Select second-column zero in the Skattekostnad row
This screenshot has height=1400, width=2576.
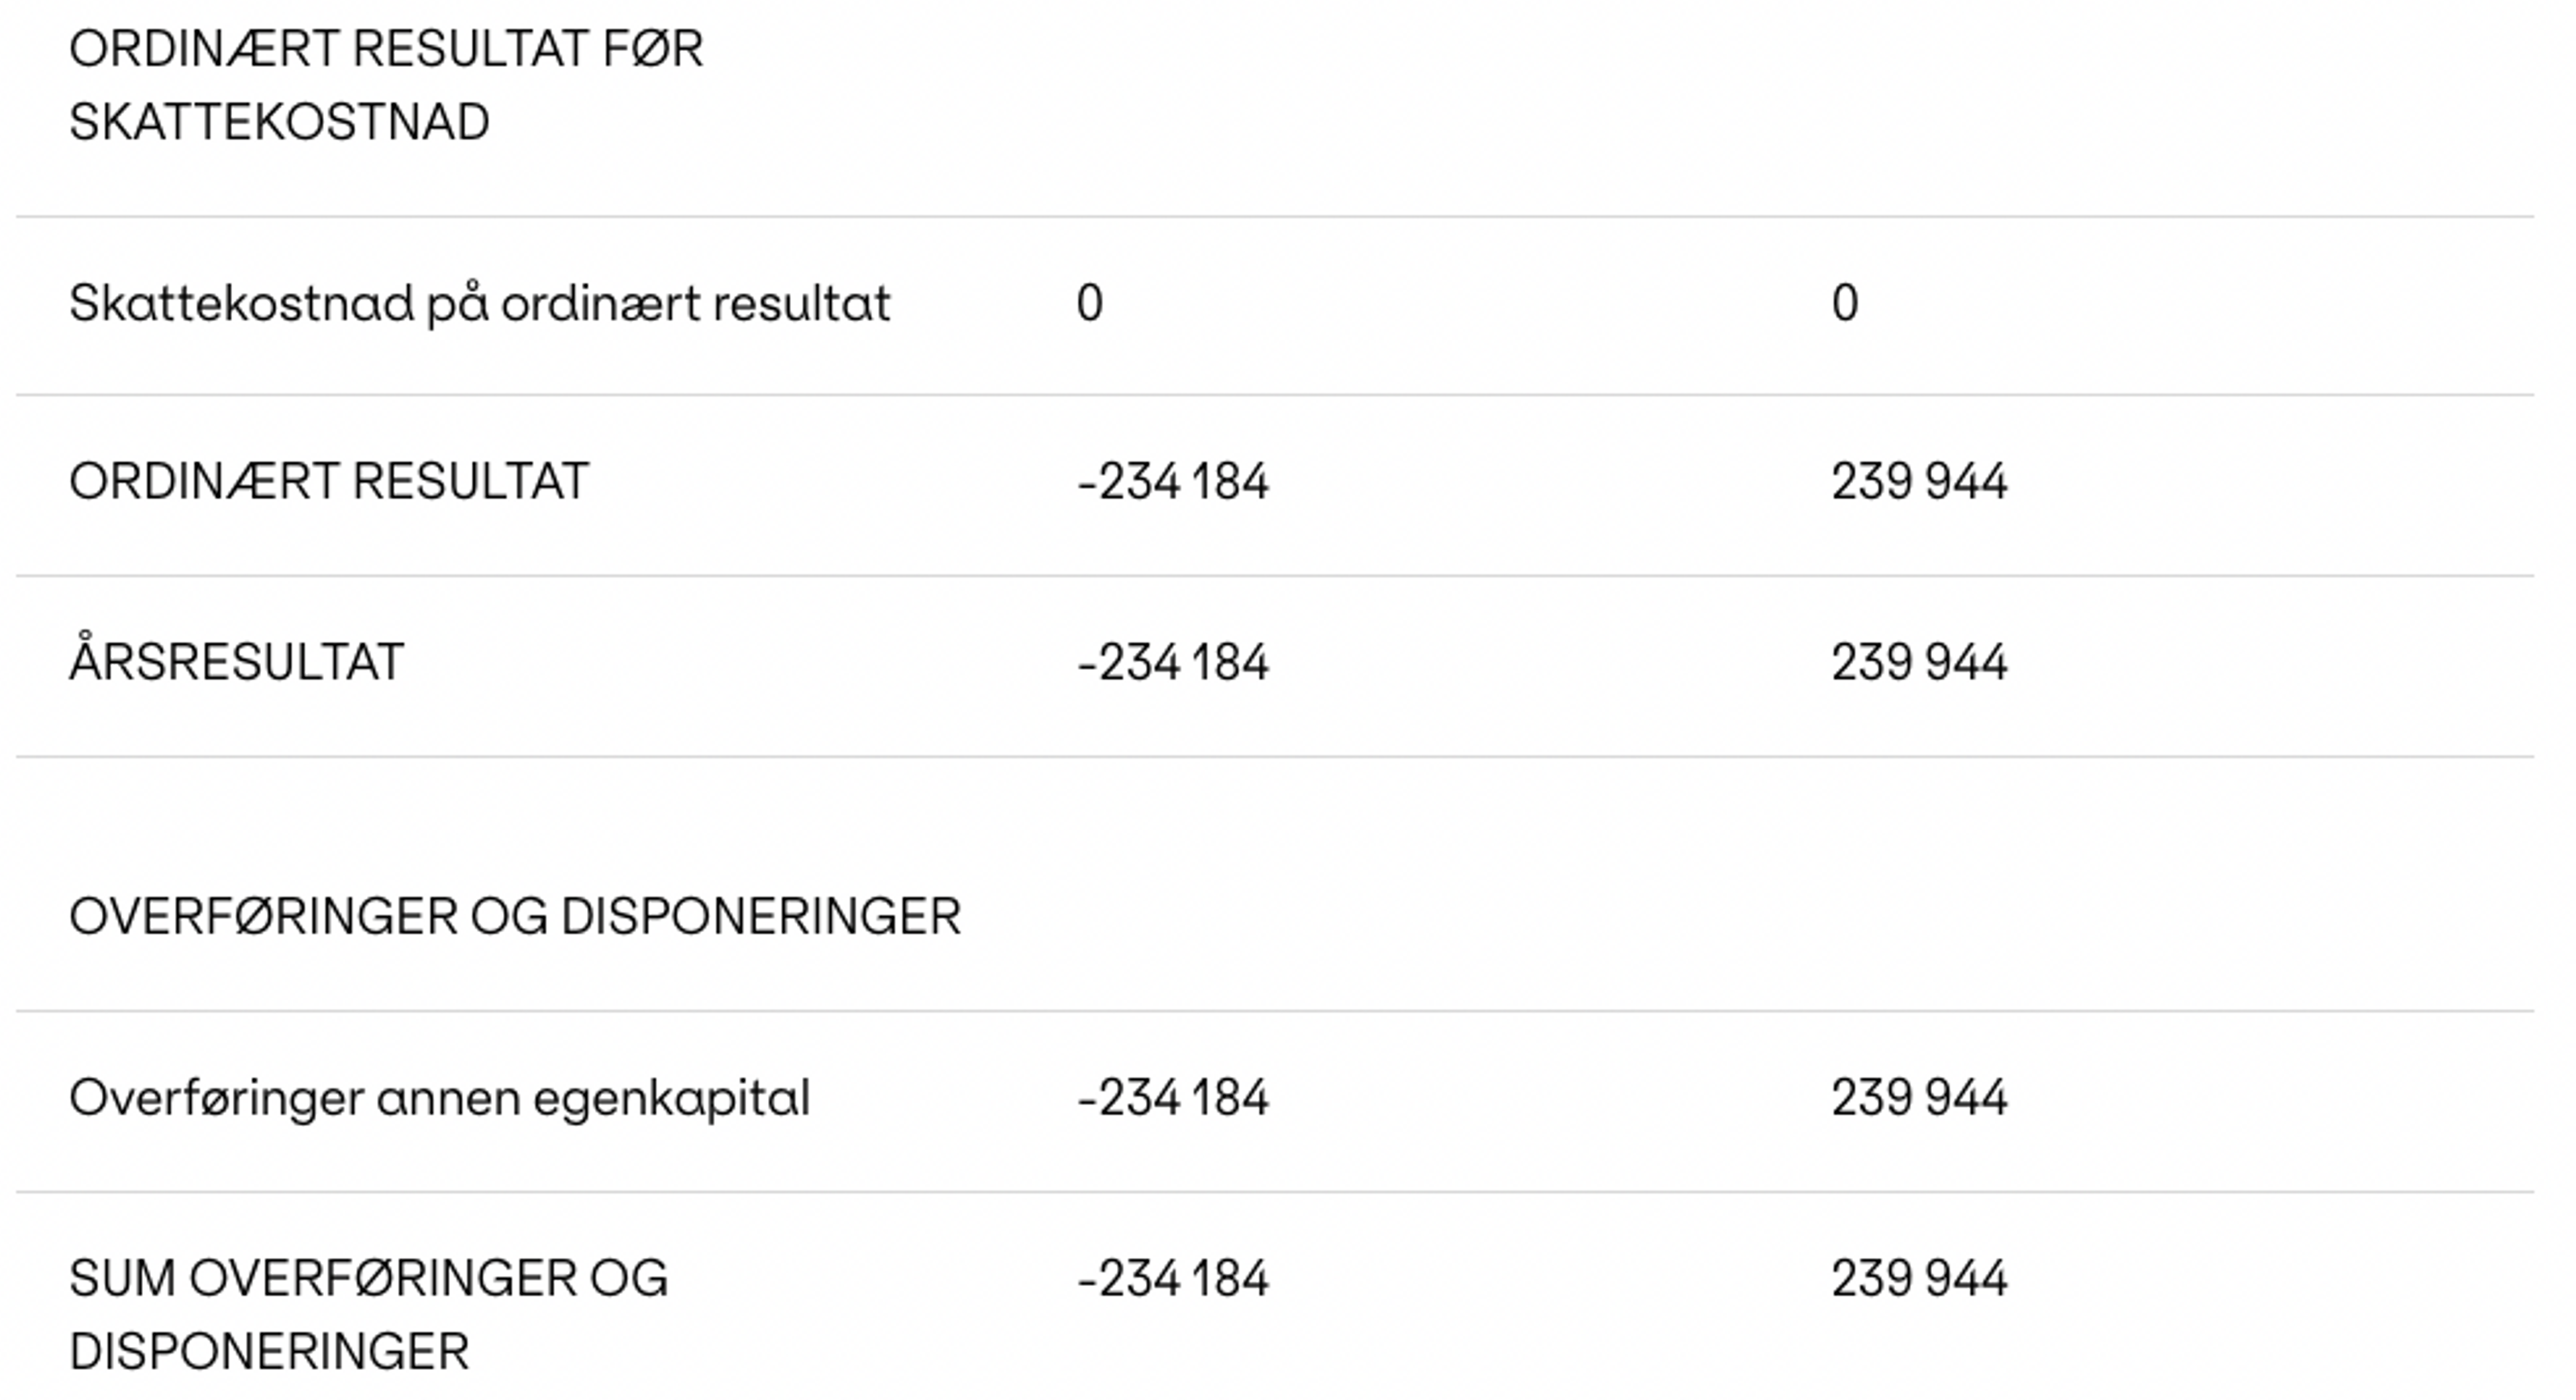[1845, 303]
